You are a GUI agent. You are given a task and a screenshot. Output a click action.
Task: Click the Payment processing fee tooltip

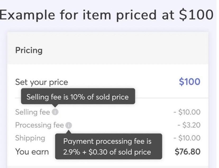pos(109,146)
